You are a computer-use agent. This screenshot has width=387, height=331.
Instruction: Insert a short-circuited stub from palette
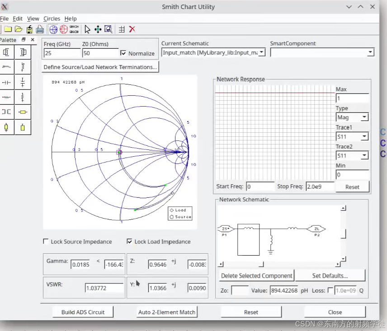6,127
